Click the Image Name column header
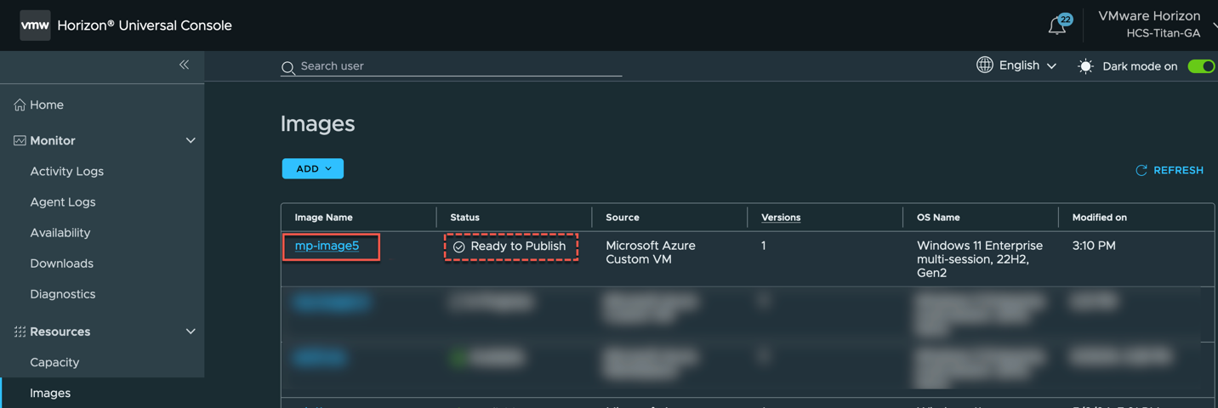 [x=323, y=218]
